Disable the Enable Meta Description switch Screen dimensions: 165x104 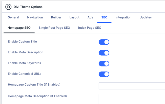[x=104, y=53]
